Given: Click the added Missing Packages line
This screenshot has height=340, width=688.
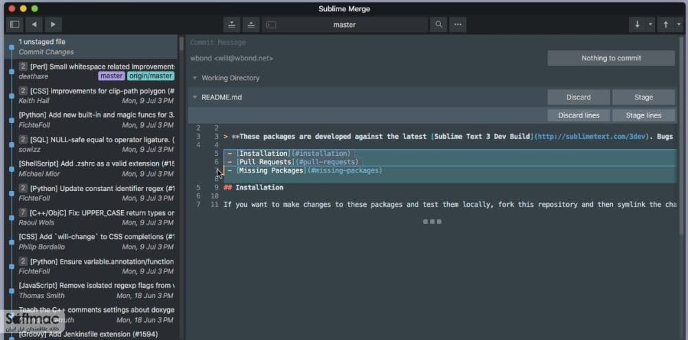Looking at the screenshot, I should 450,170.
